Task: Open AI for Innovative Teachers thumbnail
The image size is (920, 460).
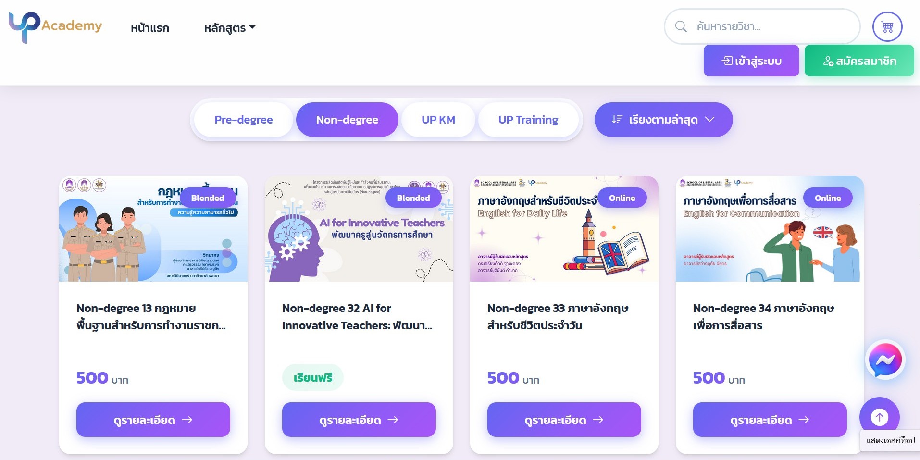Action: pos(359,229)
